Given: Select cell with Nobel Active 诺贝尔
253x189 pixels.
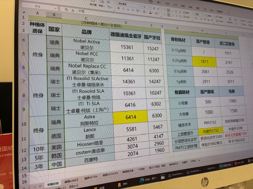Looking at the screenshot, I should point(87,44).
